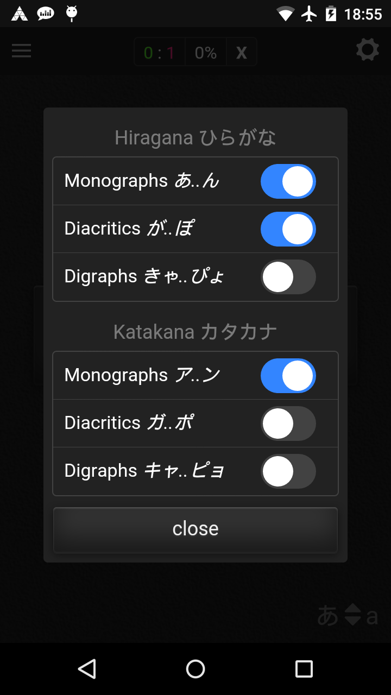Open the hamburger menu icon

22,51
